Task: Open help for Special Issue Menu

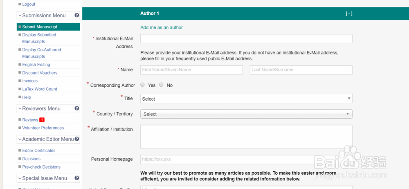Action: (x=77, y=178)
